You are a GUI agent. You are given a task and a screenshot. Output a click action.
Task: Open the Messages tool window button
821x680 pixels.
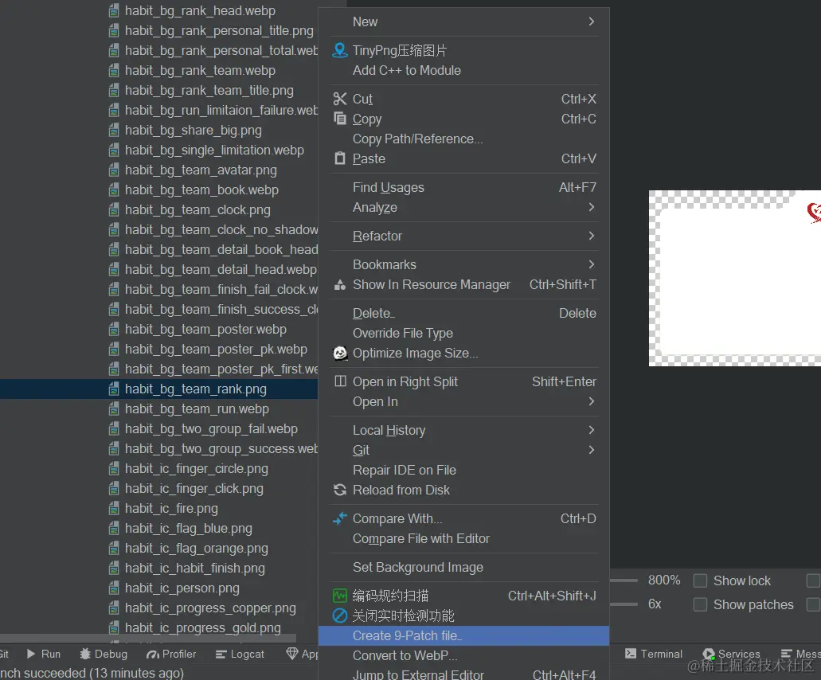click(800, 654)
